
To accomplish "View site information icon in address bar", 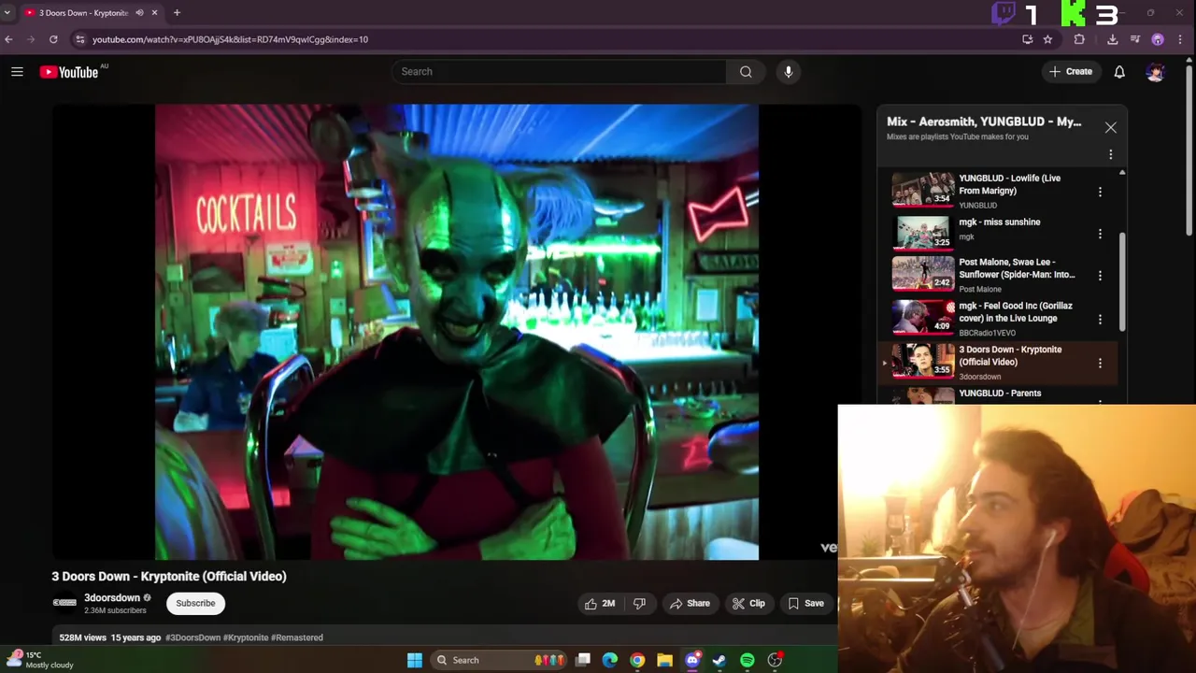I will click(79, 39).
